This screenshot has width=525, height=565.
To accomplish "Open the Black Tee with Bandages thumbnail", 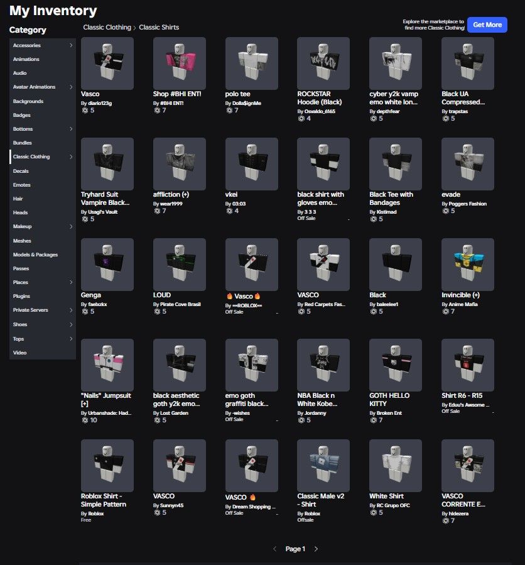I will (x=396, y=163).
